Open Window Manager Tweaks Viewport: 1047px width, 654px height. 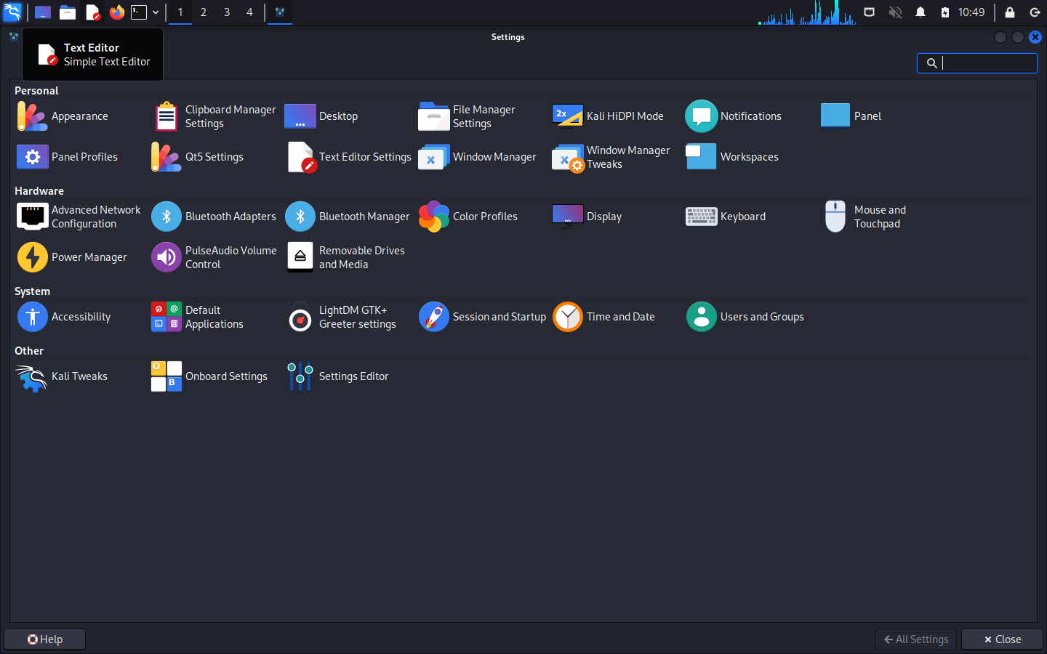click(x=611, y=157)
